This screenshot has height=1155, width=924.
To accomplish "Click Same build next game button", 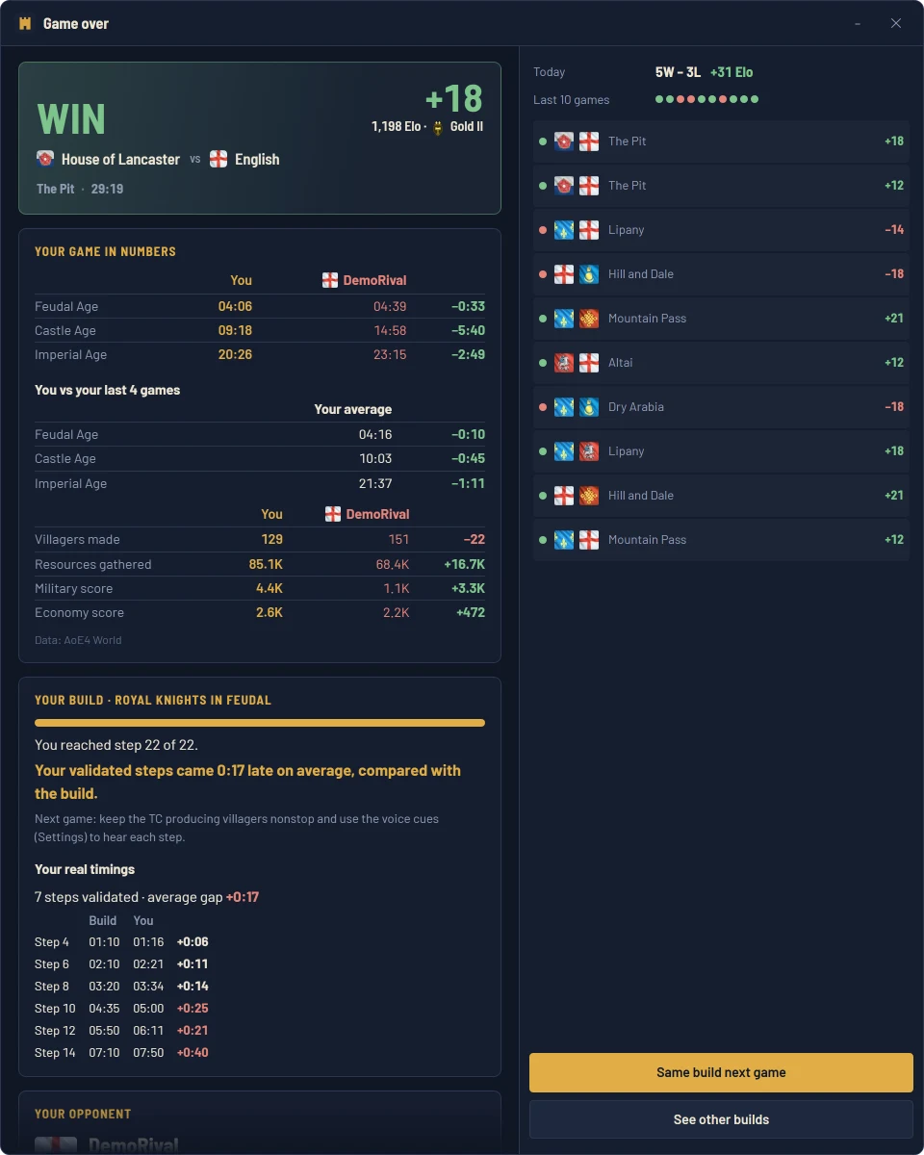I will [721, 1072].
